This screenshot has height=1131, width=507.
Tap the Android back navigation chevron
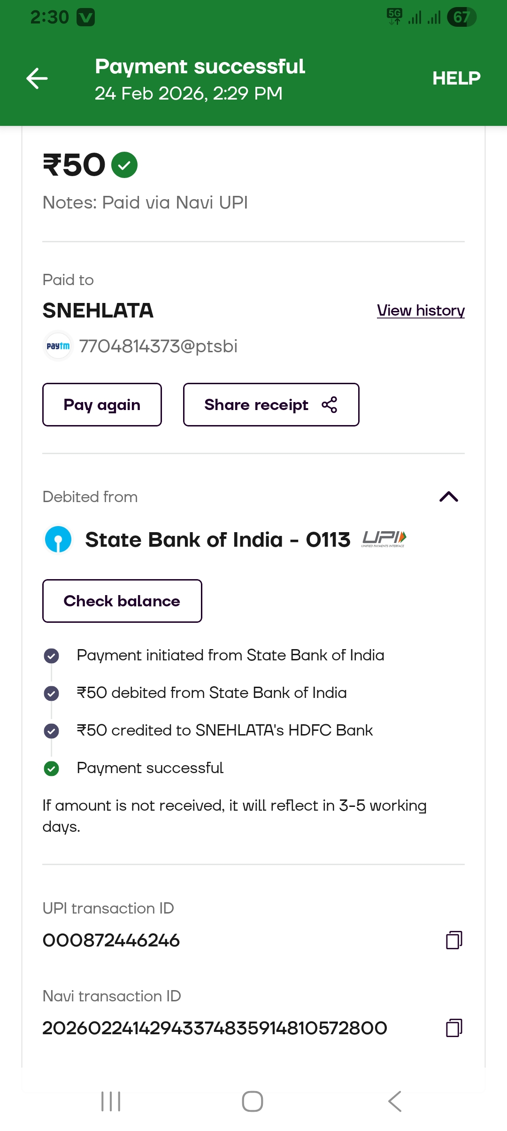click(x=395, y=1101)
